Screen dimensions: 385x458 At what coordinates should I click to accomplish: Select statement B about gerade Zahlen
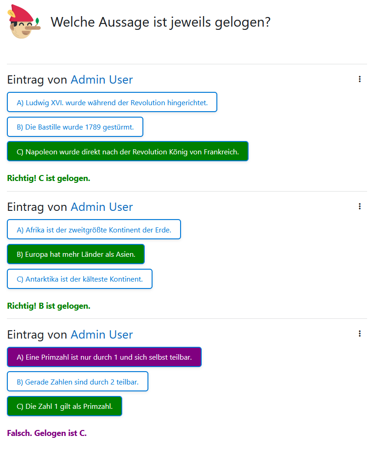pos(78,381)
